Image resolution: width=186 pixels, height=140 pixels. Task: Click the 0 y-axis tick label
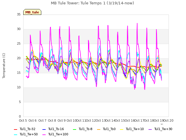tap(20, 116)
